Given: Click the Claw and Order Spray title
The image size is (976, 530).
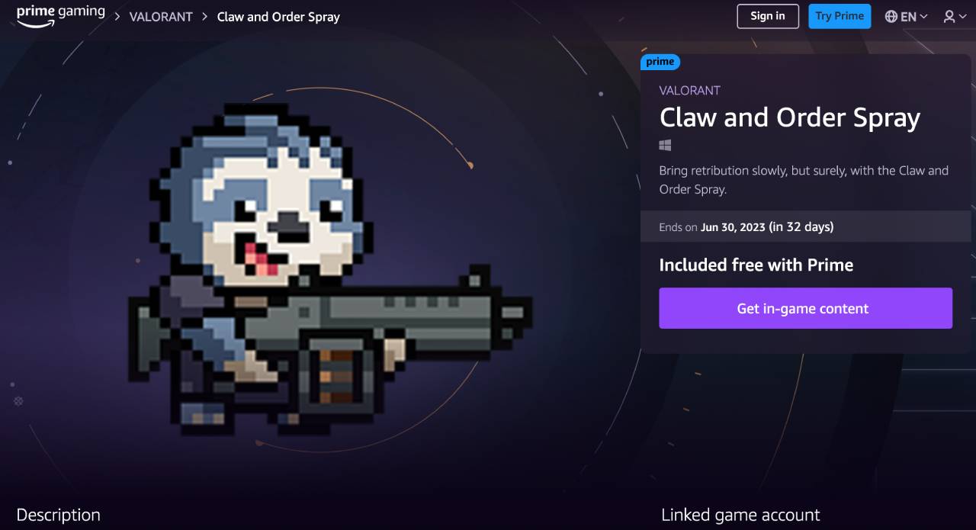Looking at the screenshot, I should pyautogui.click(x=789, y=117).
